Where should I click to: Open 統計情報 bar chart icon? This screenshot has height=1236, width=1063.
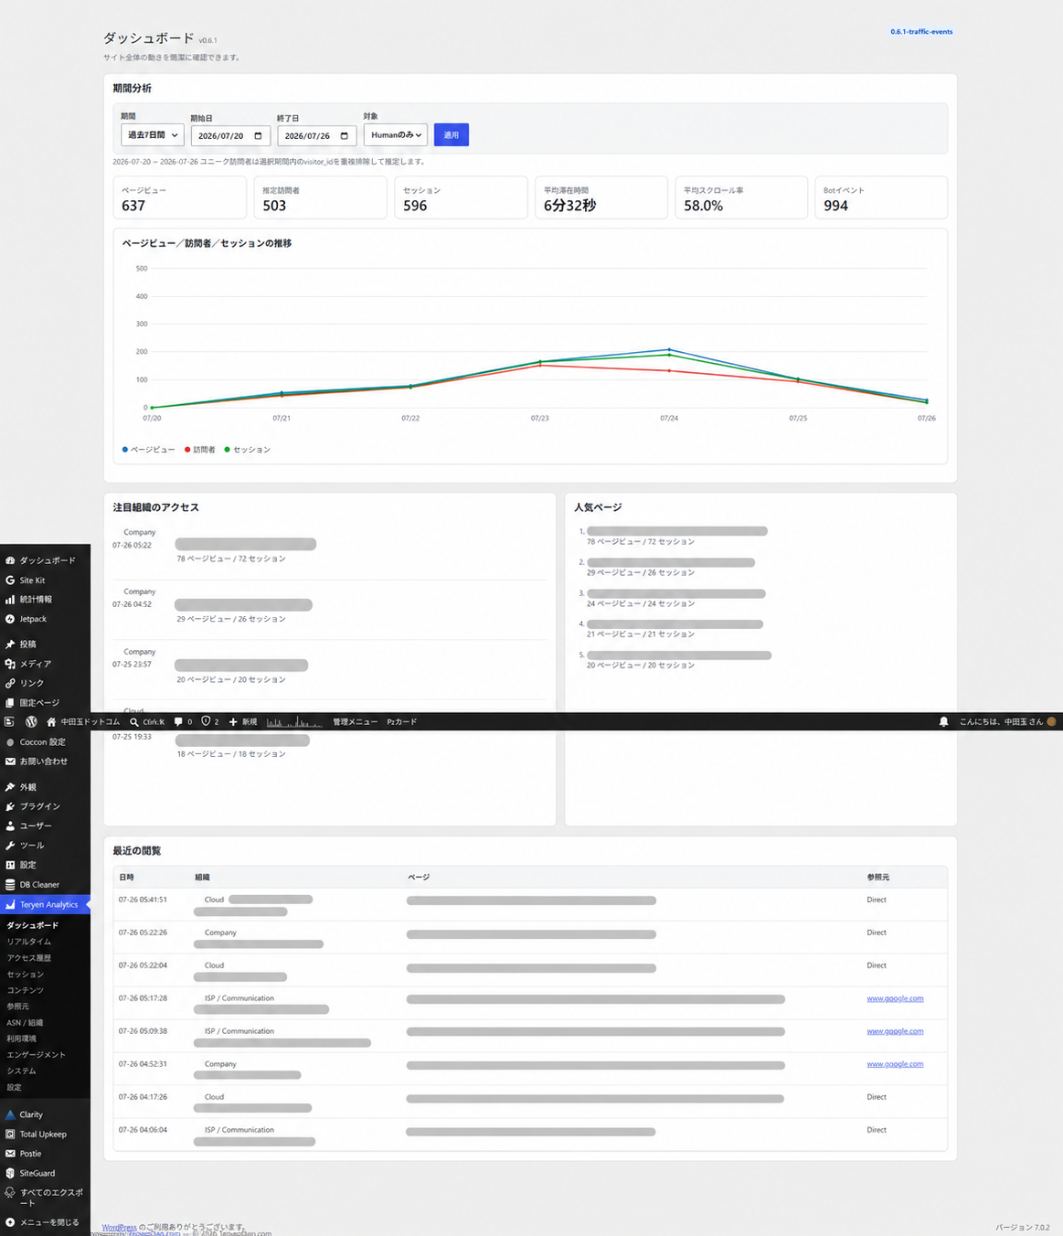coord(10,600)
